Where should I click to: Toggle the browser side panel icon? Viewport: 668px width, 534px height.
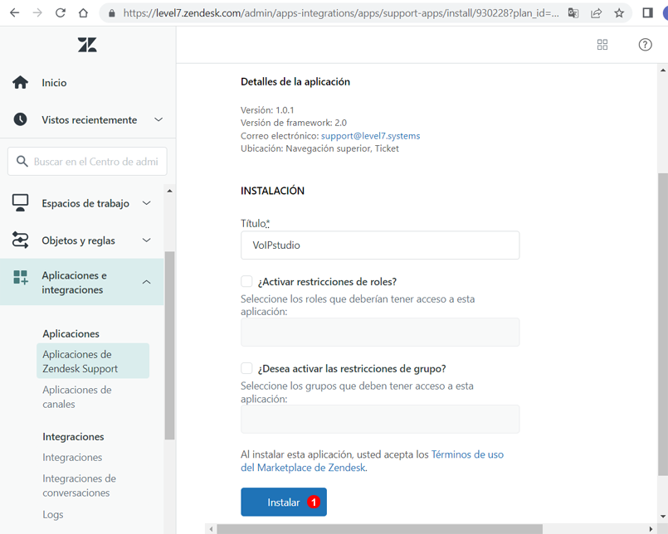point(647,12)
